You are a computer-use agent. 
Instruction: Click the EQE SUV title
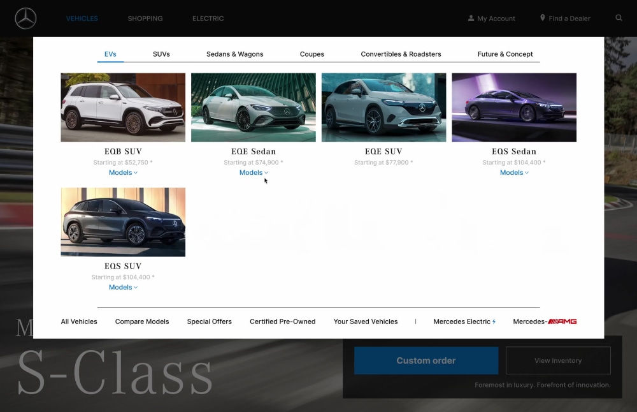coord(384,151)
